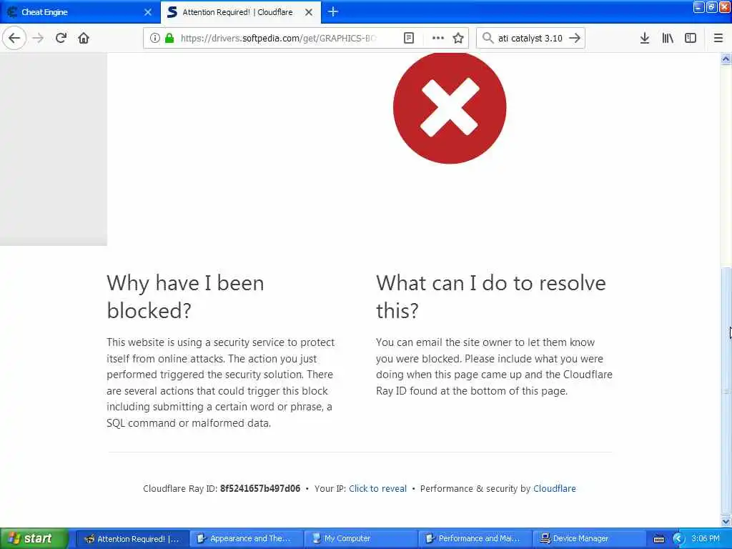Toggle the sidebar view
The height and width of the screenshot is (549, 732).
coord(691,38)
